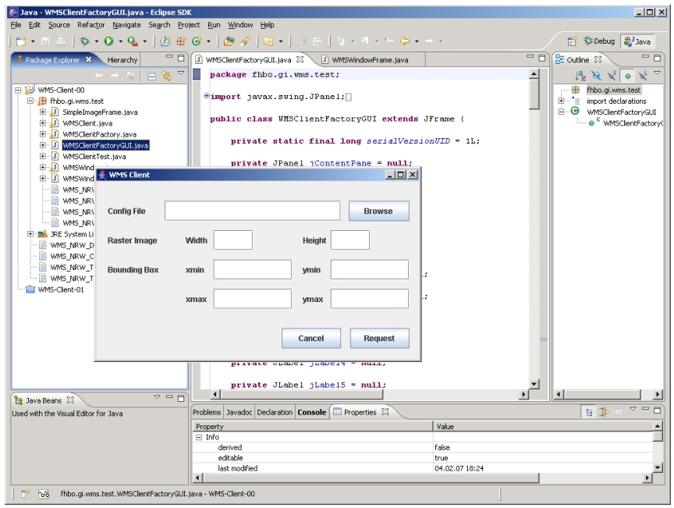Expand SimpleImageFrame.java tree node
This screenshot has width=674, height=508.
[43, 112]
